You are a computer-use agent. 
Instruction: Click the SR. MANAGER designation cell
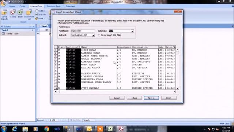pyautogui.click(x=145, y=50)
